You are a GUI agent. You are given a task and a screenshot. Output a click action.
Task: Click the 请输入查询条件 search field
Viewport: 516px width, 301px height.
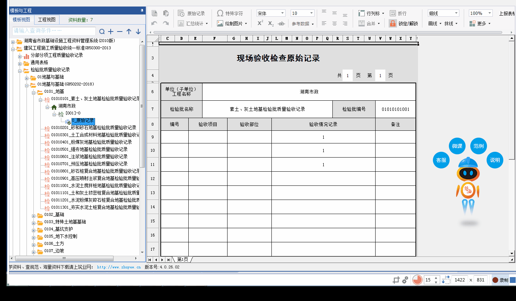[x=54, y=31]
